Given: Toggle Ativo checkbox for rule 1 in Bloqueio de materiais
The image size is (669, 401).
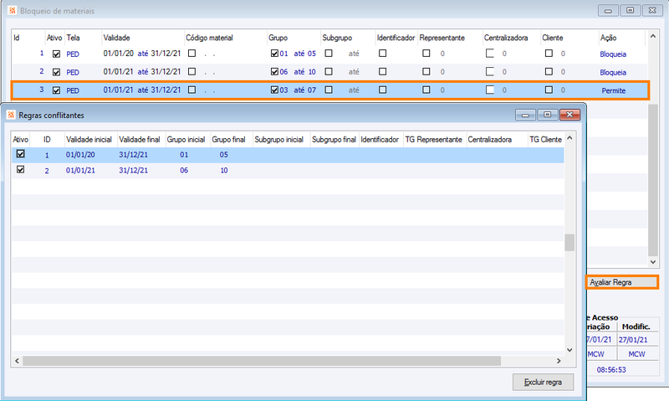Looking at the screenshot, I should point(56,54).
